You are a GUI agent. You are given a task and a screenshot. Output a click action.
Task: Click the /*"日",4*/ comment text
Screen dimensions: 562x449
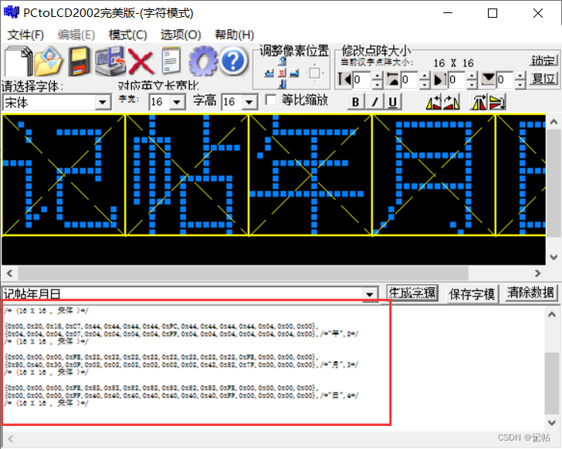pyautogui.click(x=340, y=396)
